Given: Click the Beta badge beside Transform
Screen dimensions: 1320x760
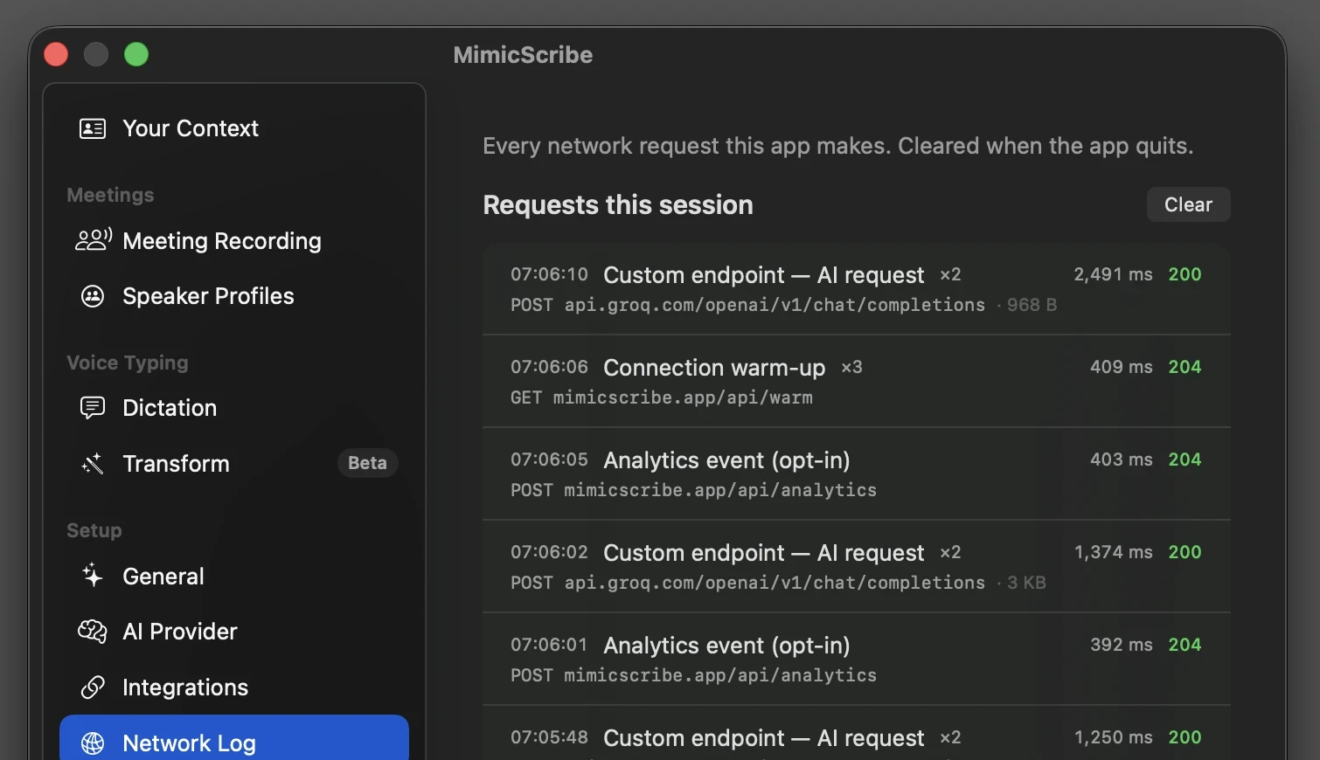Looking at the screenshot, I should 367,463.
